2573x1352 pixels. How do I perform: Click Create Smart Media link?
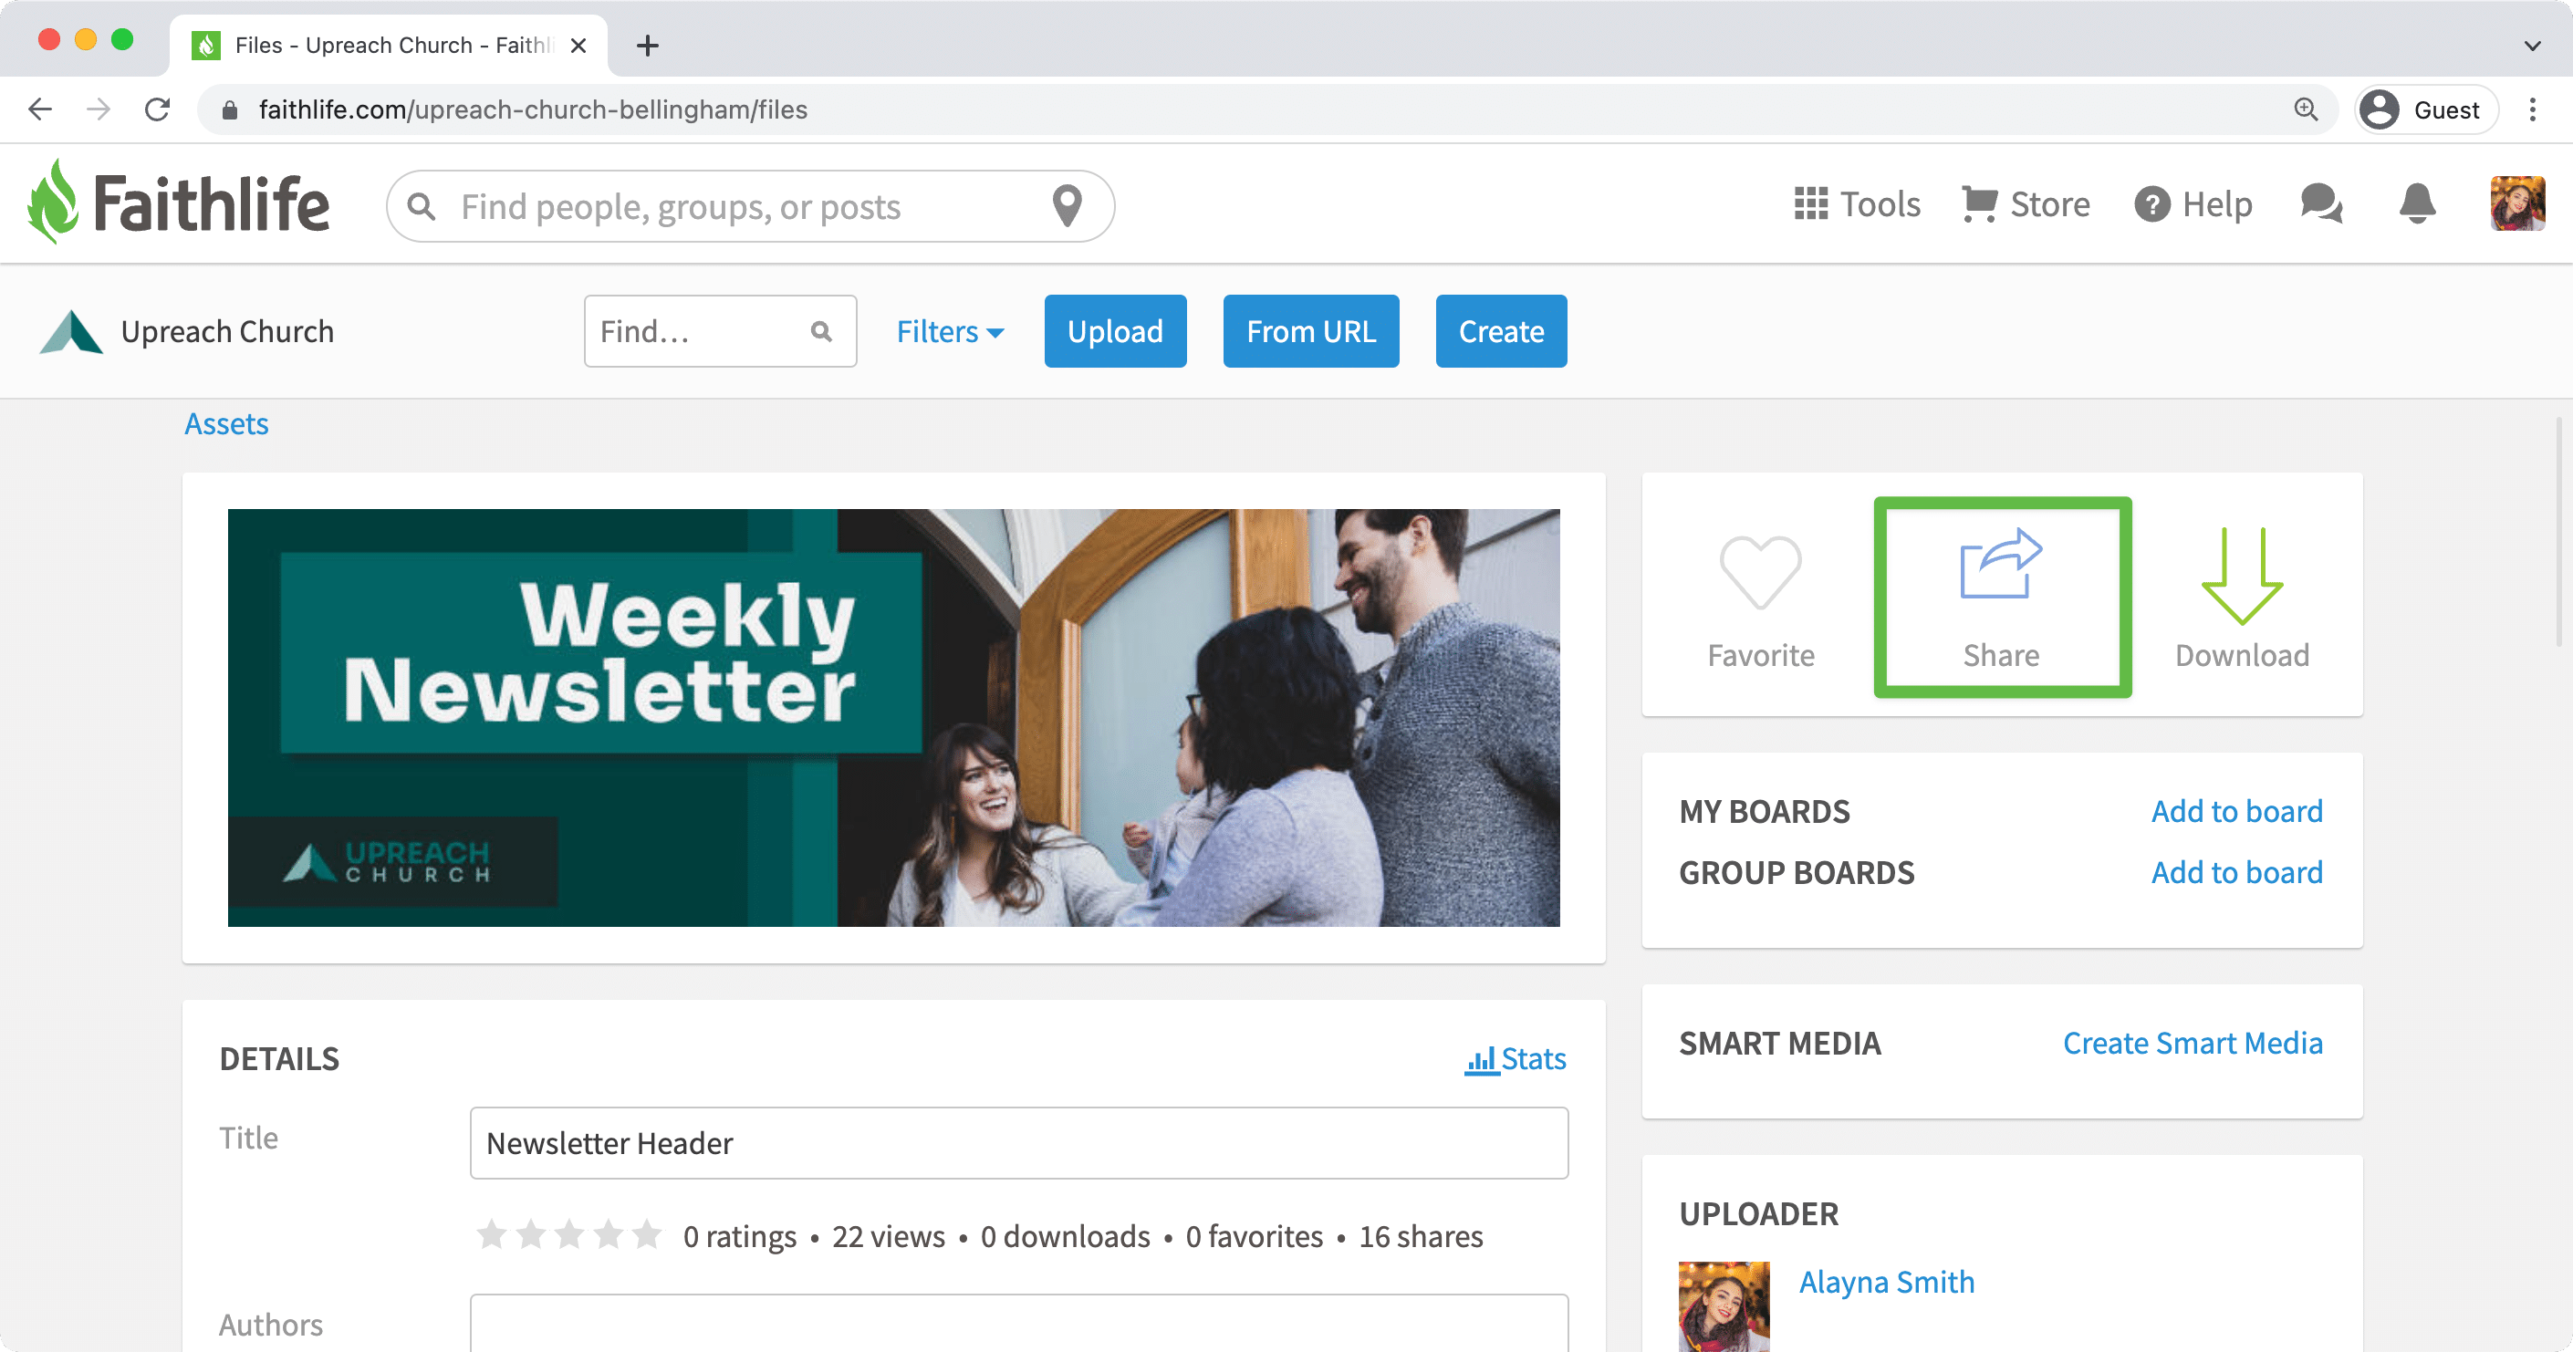(x=2193, y=1043)
